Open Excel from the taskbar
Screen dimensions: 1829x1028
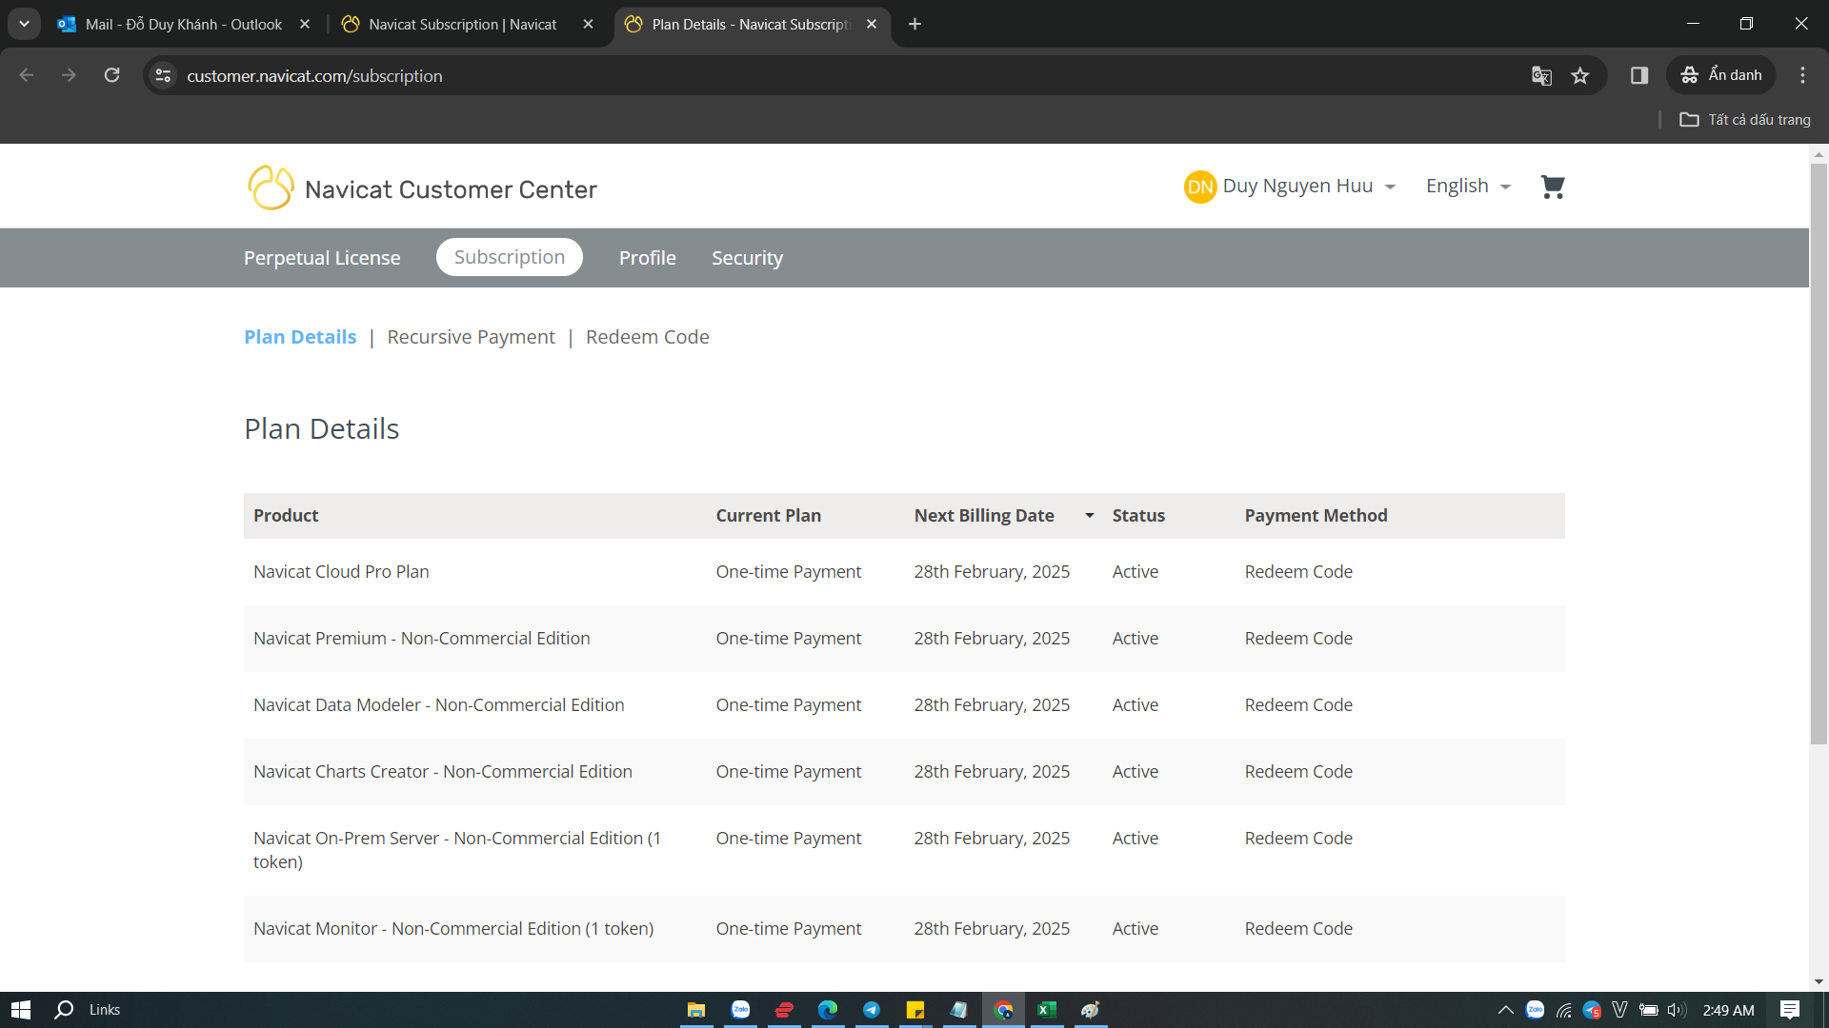tap(1046, 1010)
